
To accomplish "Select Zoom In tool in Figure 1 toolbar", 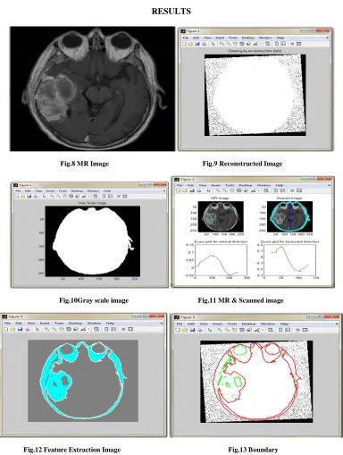I will (222, 44).
